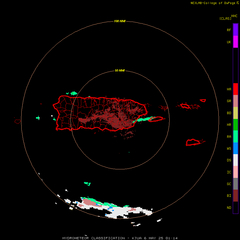
Task: Click the '01:14' timestamp in the caption
Action: 171,238
